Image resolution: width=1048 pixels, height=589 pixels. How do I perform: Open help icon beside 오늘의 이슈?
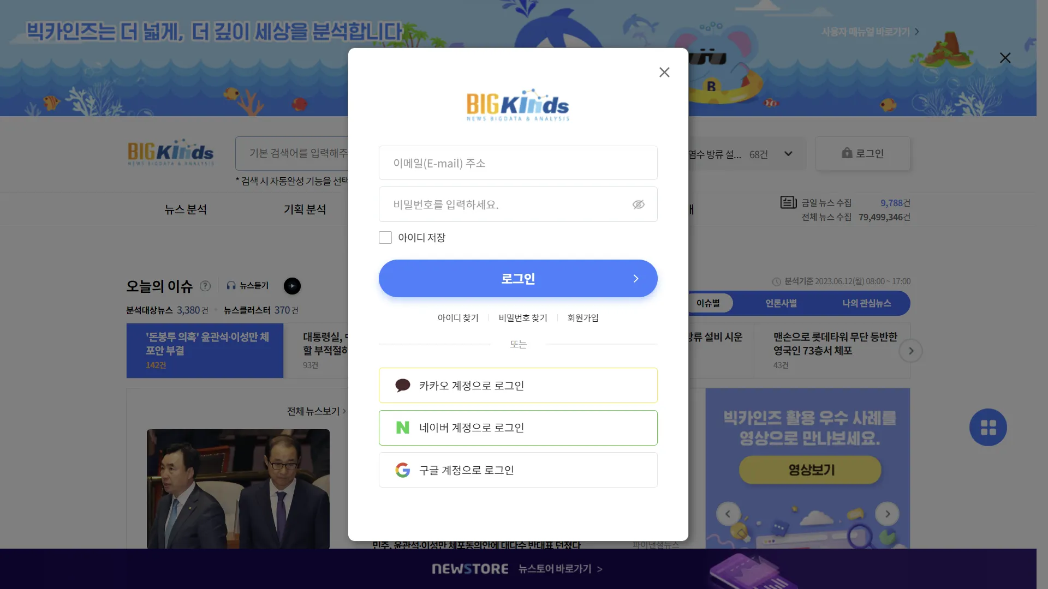(x=205, y=286)
